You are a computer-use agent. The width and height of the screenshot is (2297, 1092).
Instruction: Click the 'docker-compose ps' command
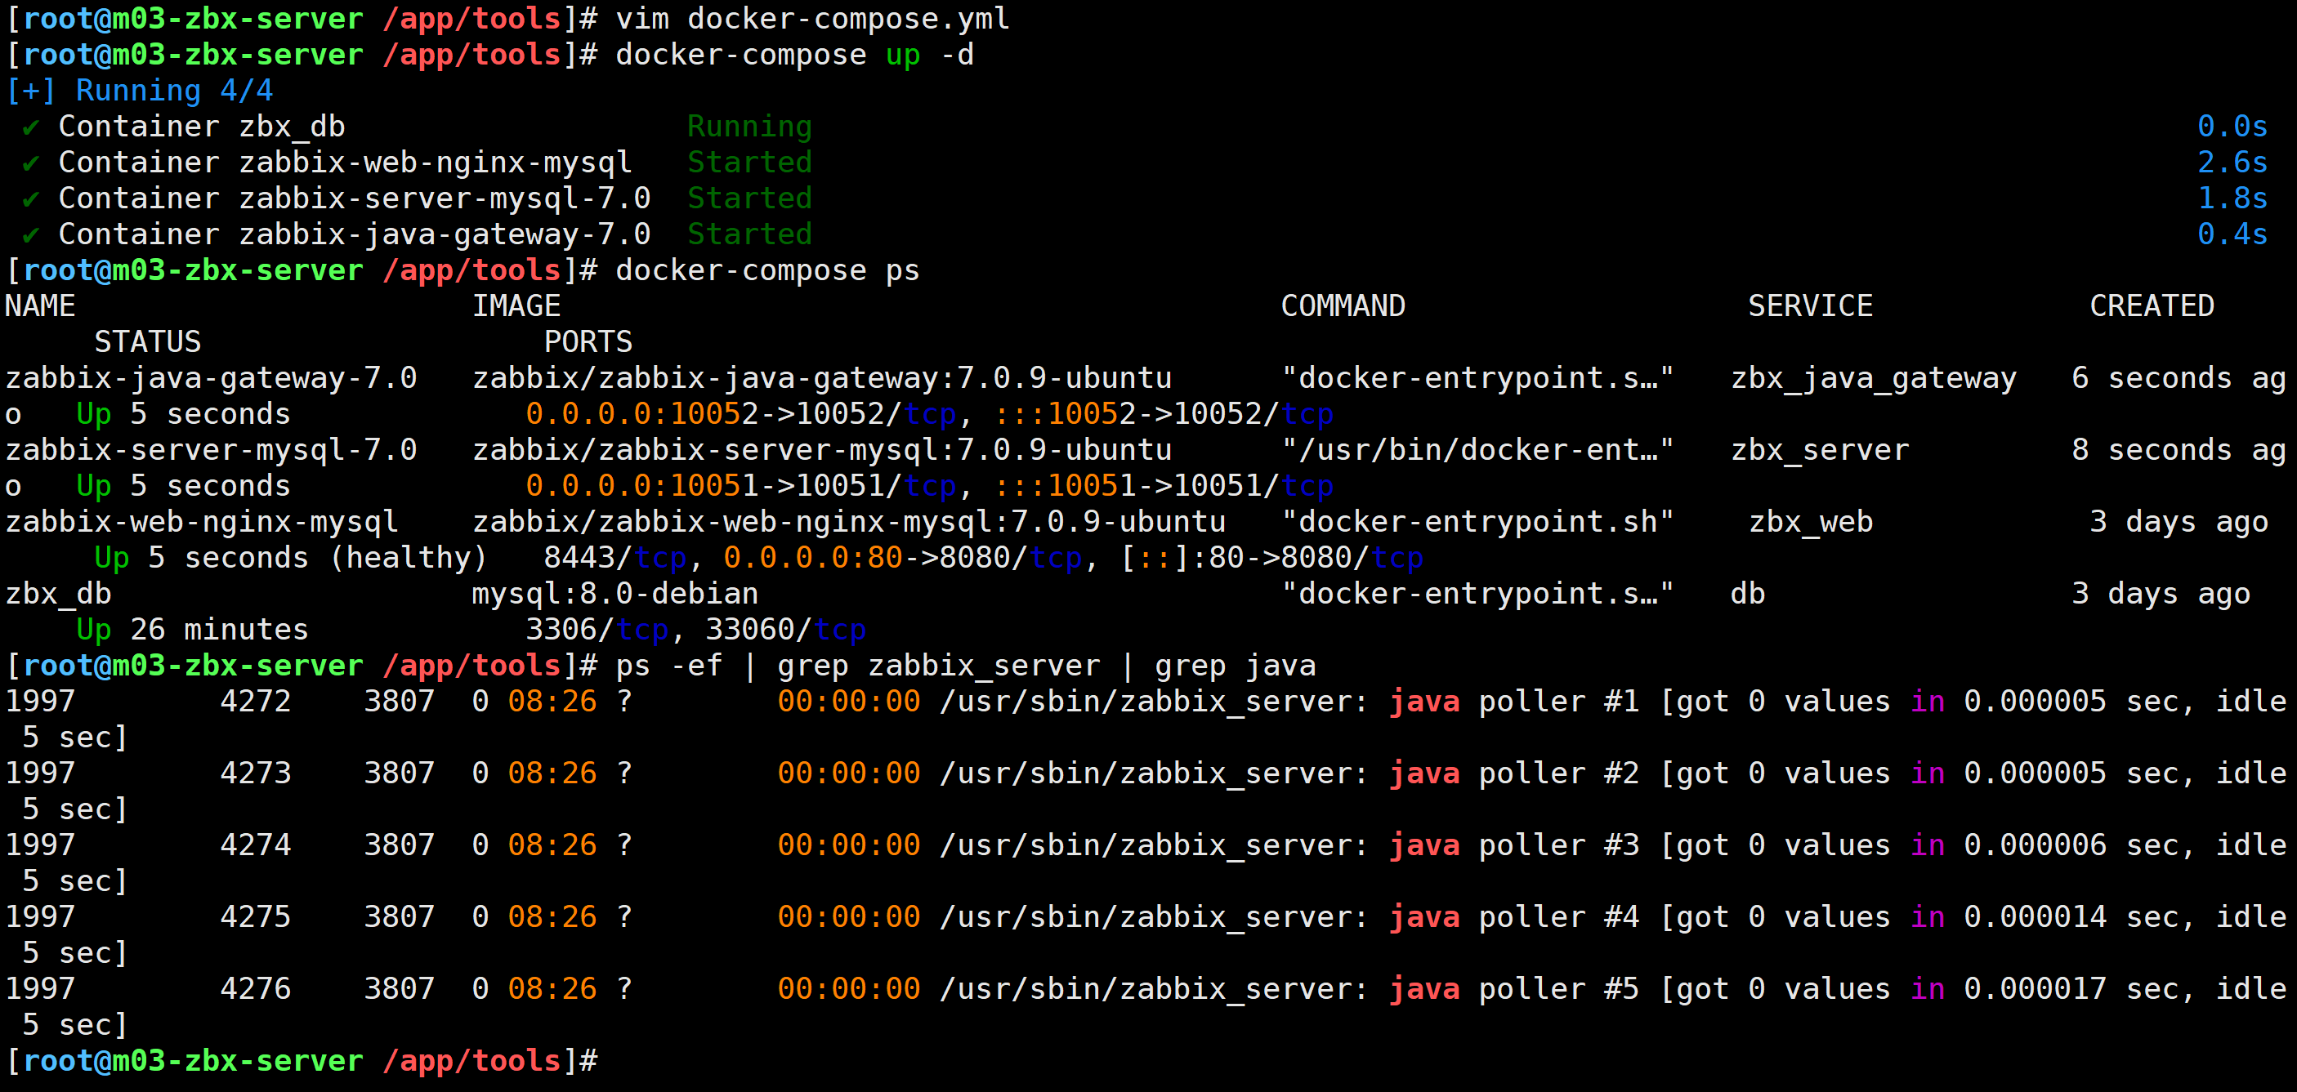(x=766, y=270)
